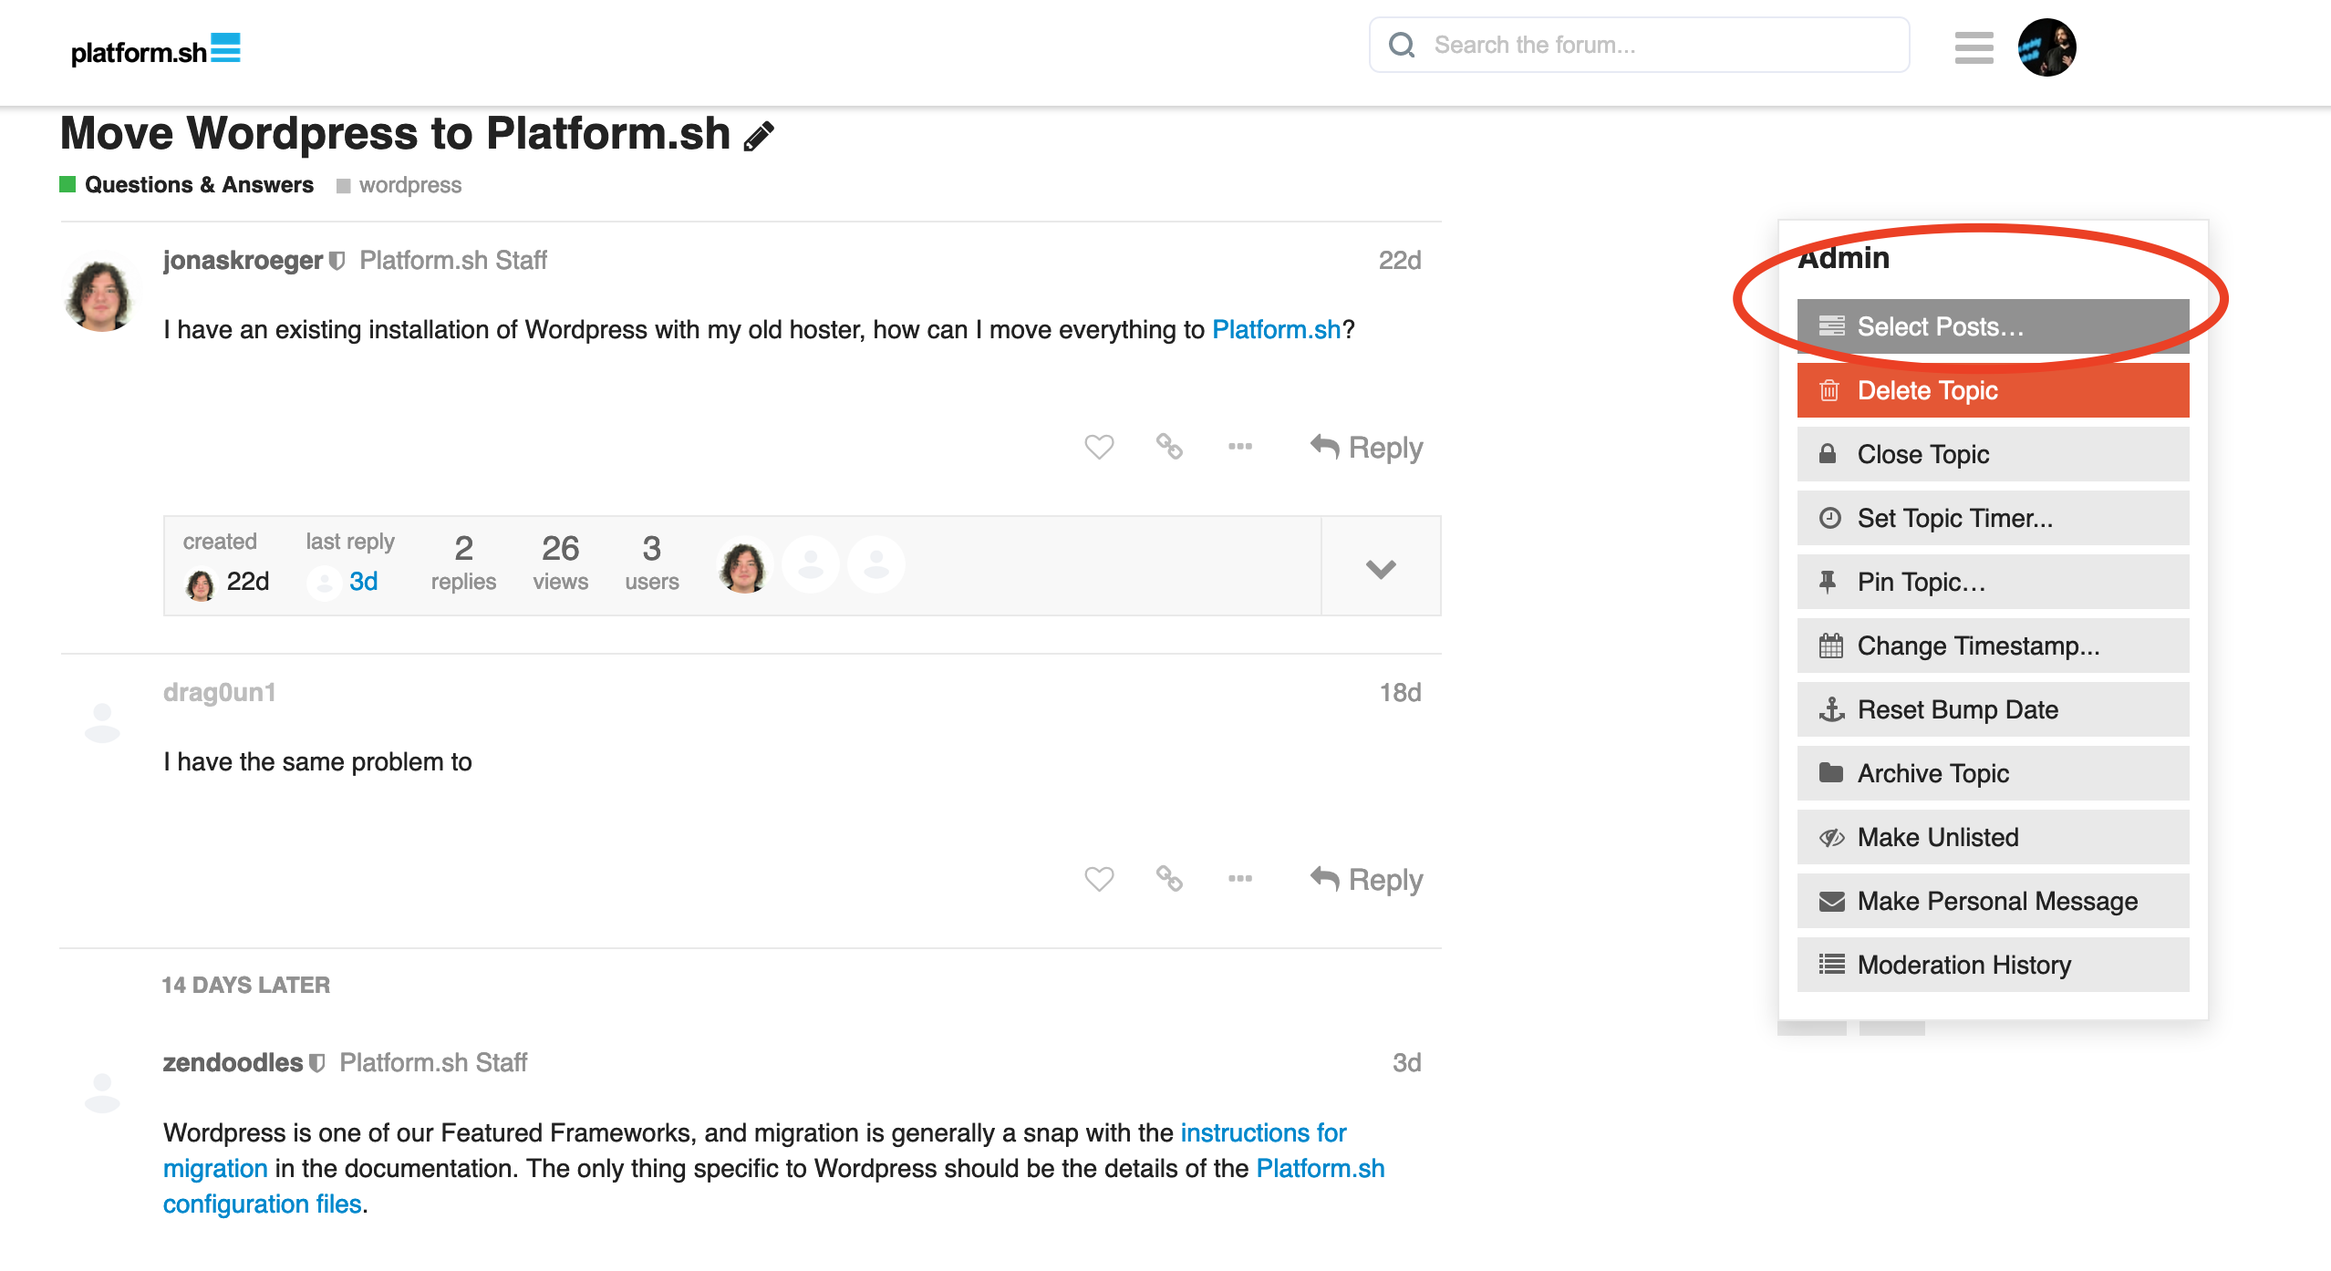Open drag0un1 username link
This screenshot has width=2331, height=1271.
219,693
